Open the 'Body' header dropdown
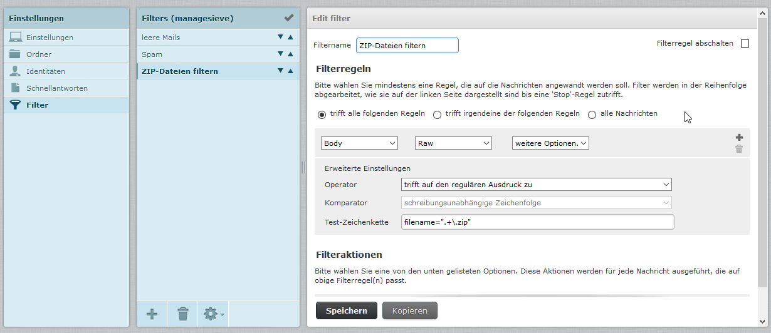 pyautogui.click(x=359, y=143)
